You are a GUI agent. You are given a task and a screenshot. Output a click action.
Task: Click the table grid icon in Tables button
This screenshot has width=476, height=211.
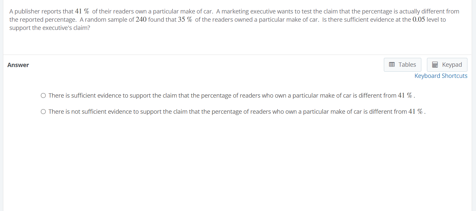pos(392,65)
